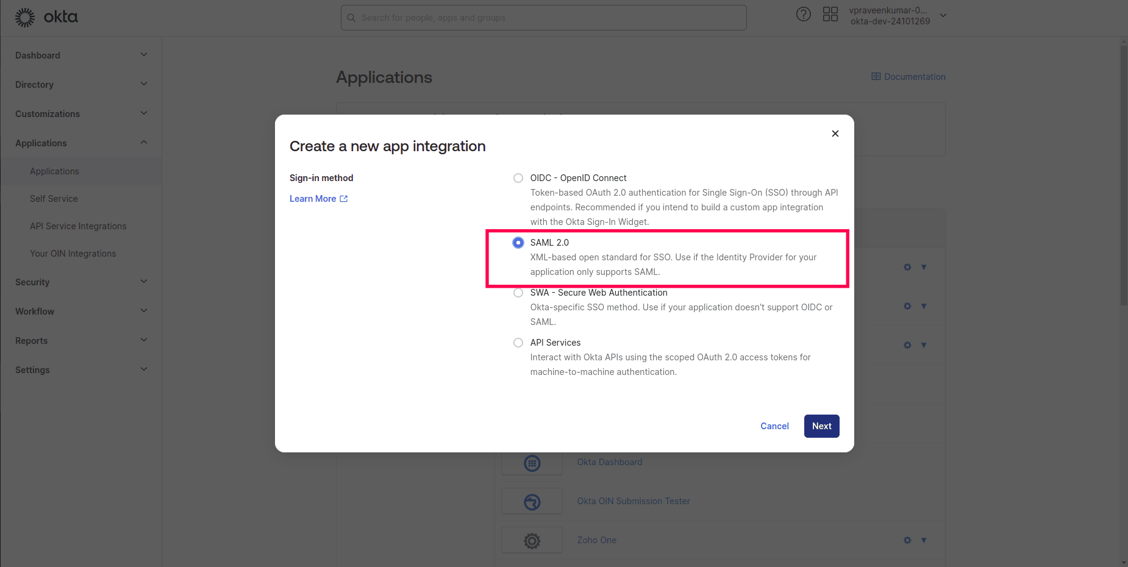Open the okta-dev account dropdown
The height and width of the screenshot is (567, 1128).
tap(943, 15)
